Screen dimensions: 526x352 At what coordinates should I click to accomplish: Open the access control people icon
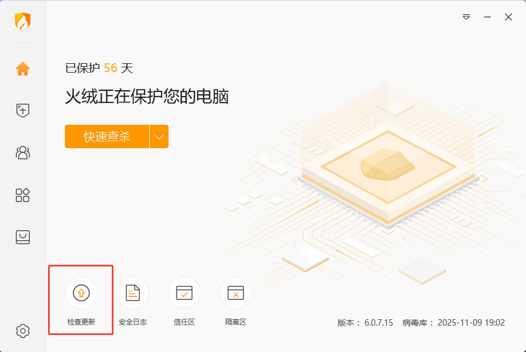23,152
